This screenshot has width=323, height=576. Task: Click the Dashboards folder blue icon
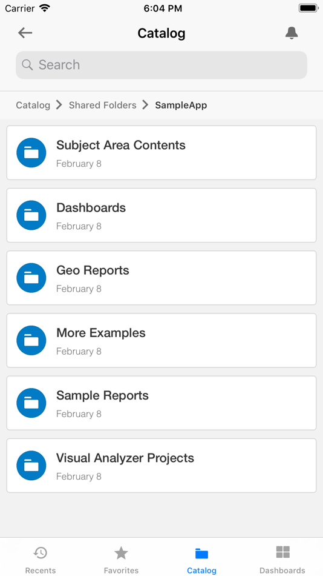tap(31, 215)
